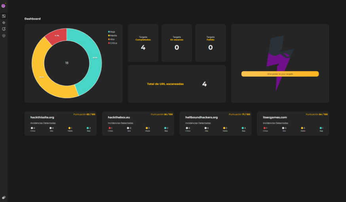This screenshot has width=346, height=202.
Task: Toggle Media series in chart legend
Action: 112,36
